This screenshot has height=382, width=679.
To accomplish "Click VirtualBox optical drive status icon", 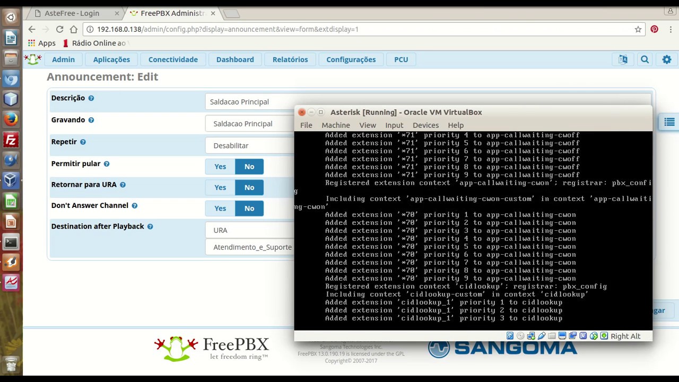I will pyautogui.click(x=520, y=336).
